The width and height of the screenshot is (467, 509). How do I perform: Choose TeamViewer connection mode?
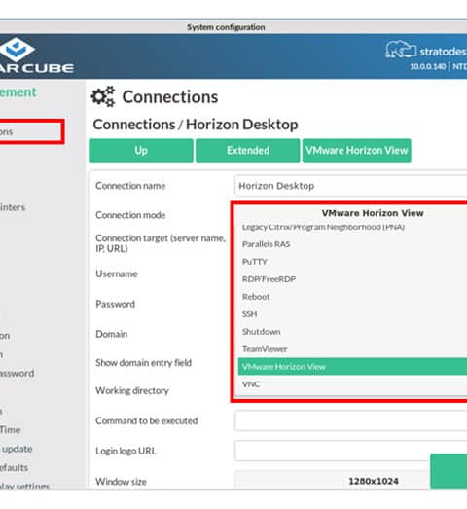[x=265, y=349]
